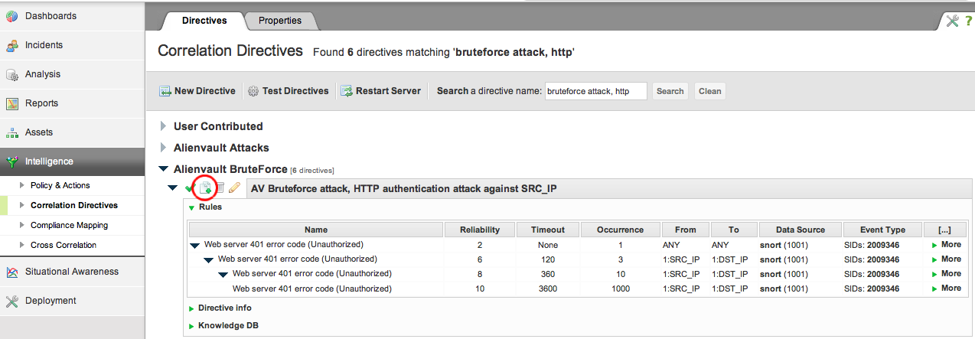The image size is (975, 339).
Task: Click the pencil edit directive icon
Action: (235, 187)
